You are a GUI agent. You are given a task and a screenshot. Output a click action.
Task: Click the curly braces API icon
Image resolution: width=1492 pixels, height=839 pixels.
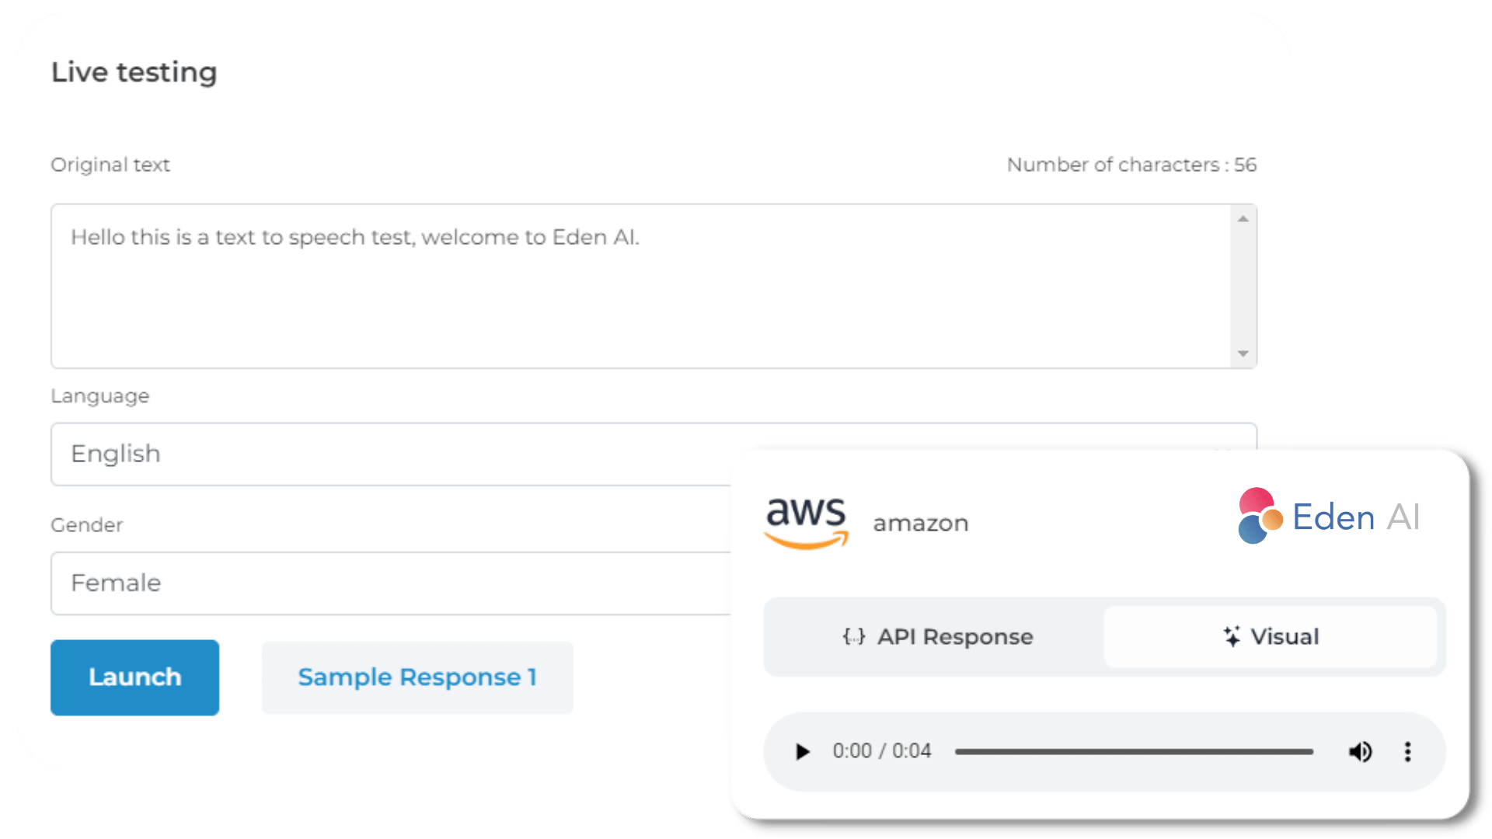coord(853,637)
